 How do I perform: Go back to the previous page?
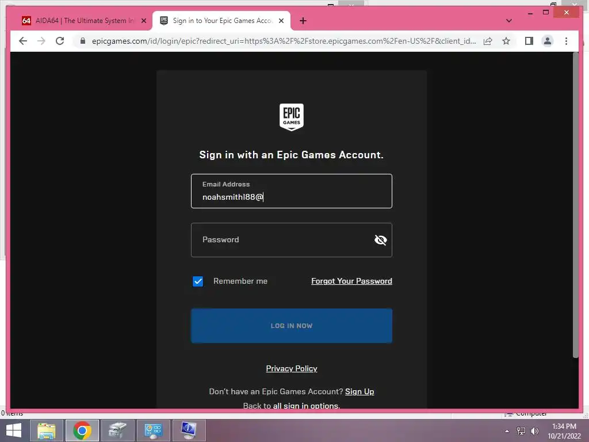coord(23,41)
